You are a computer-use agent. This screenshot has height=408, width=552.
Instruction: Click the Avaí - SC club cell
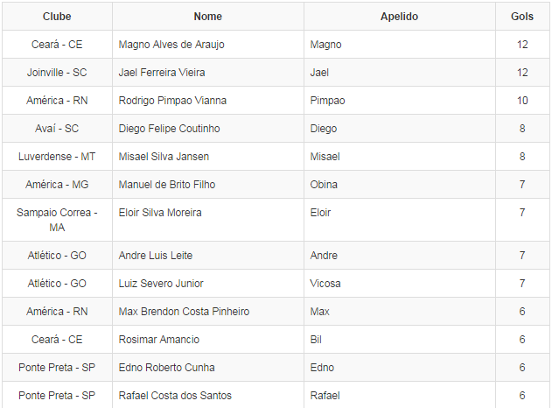[x=57, y=129]
